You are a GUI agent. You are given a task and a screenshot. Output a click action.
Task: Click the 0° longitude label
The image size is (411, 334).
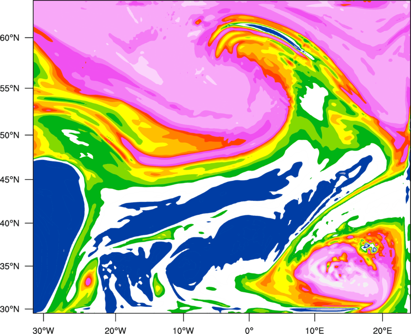(x=249, y=330)
